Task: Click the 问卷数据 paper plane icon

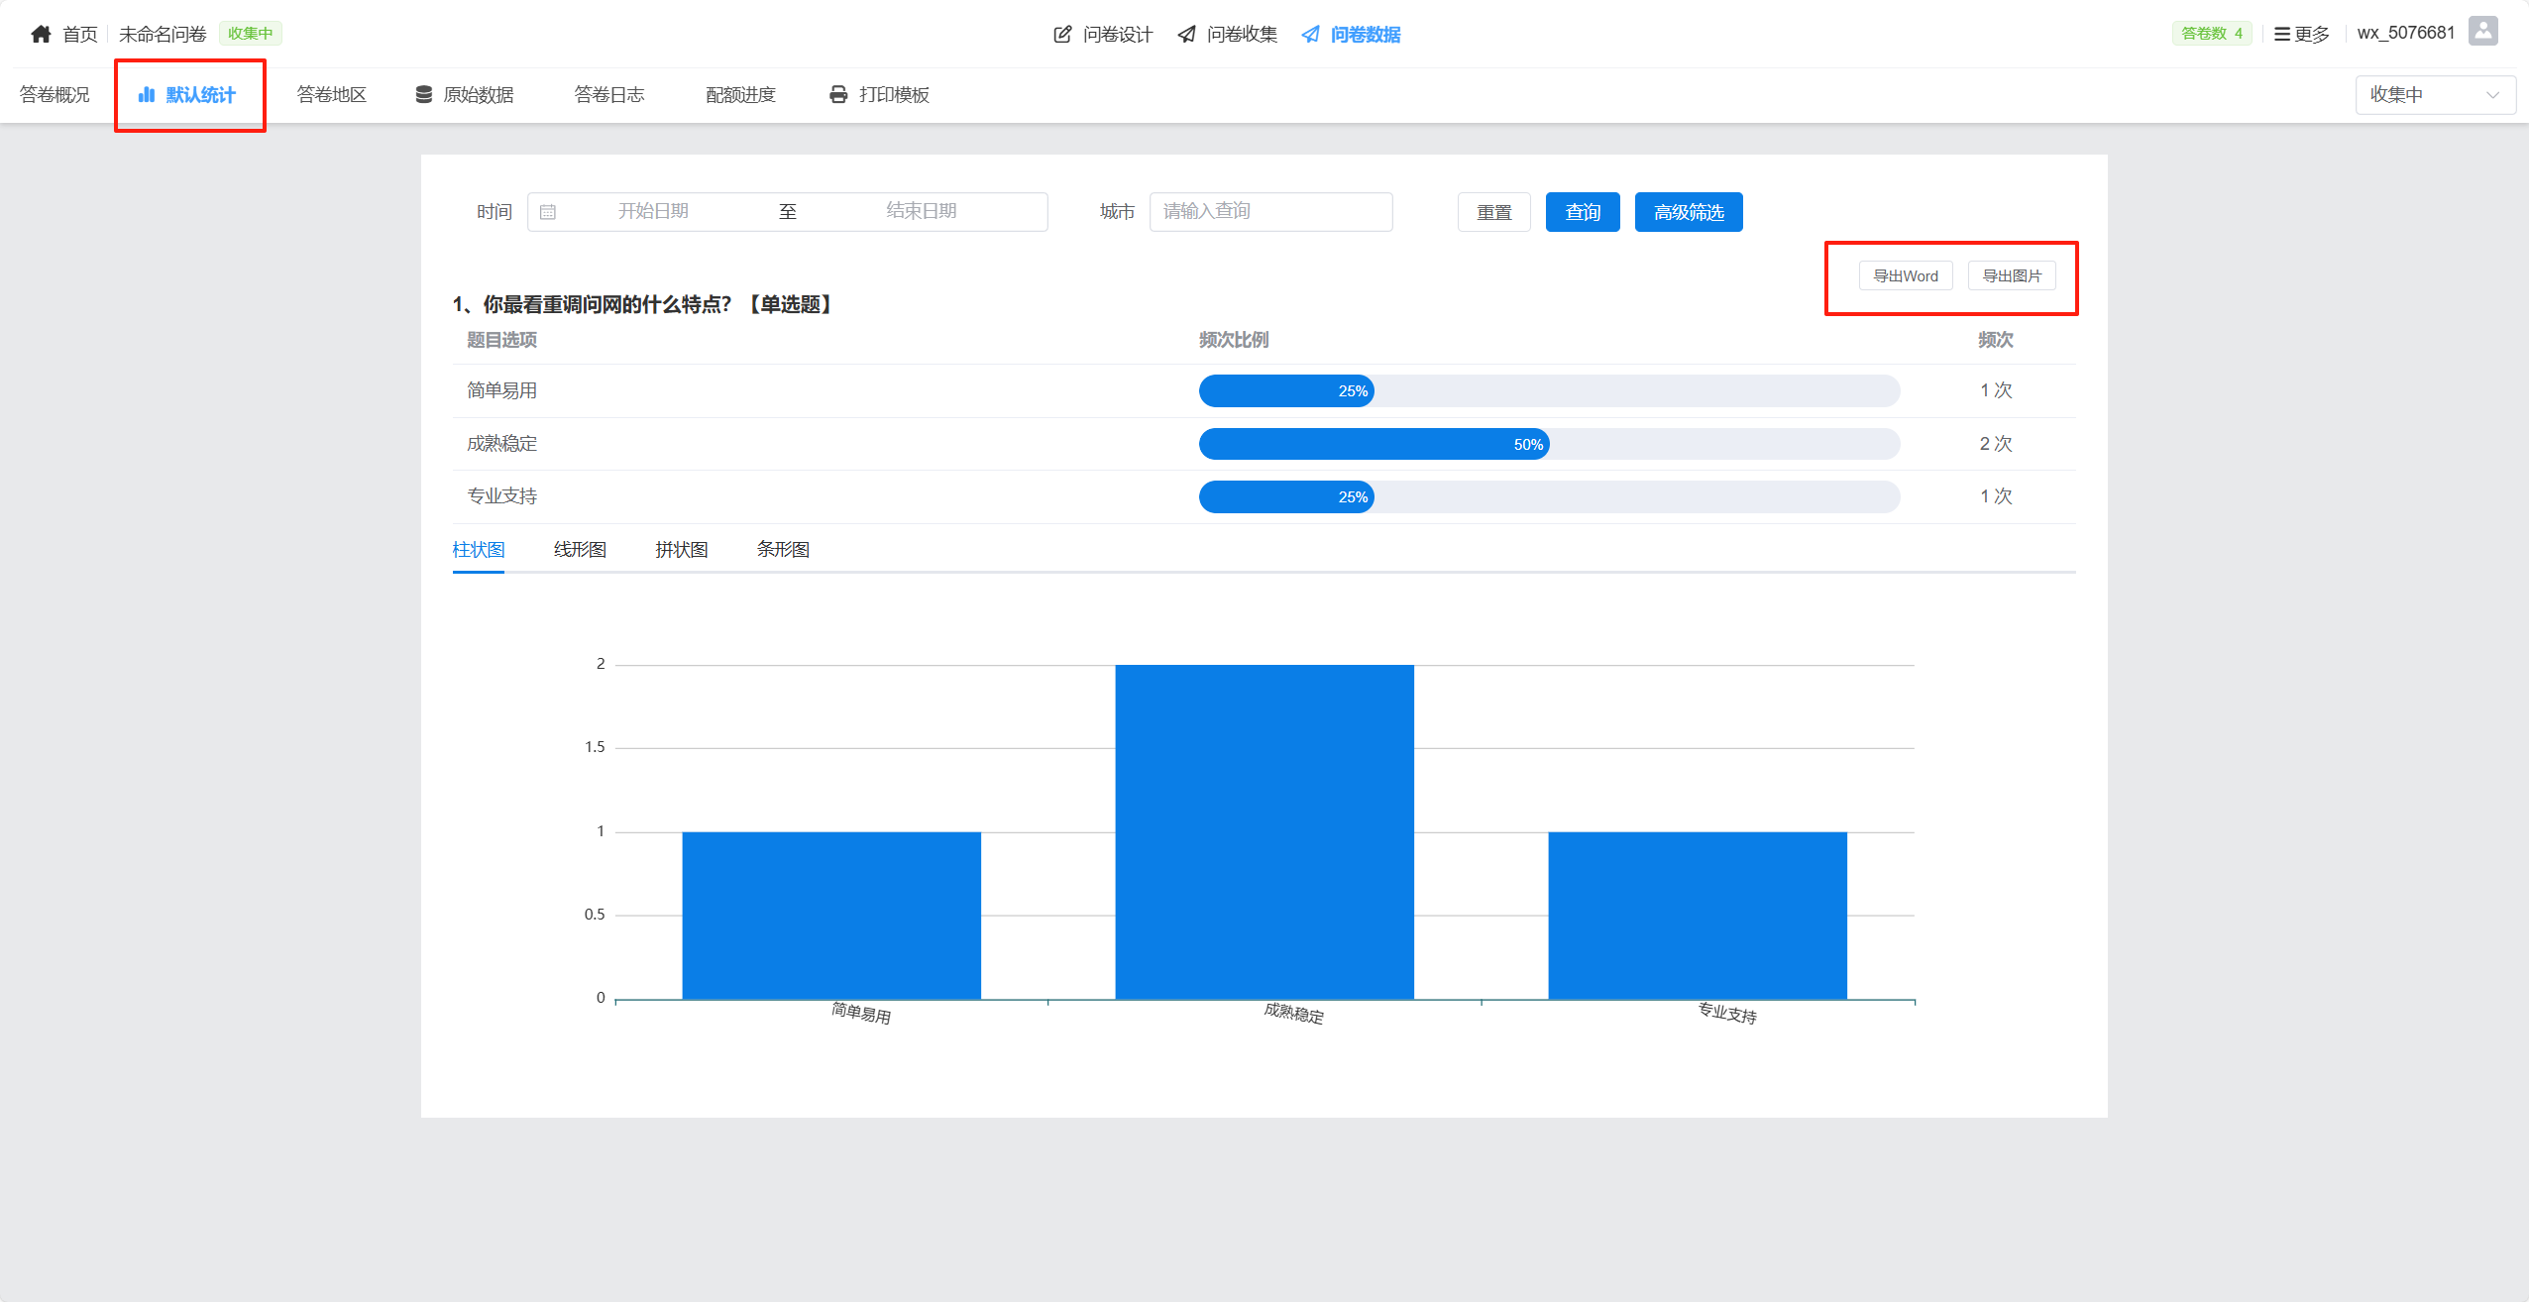Action: pos(1310,35)
